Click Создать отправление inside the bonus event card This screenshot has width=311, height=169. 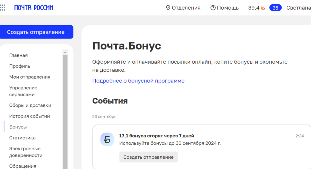click(148, 157)
